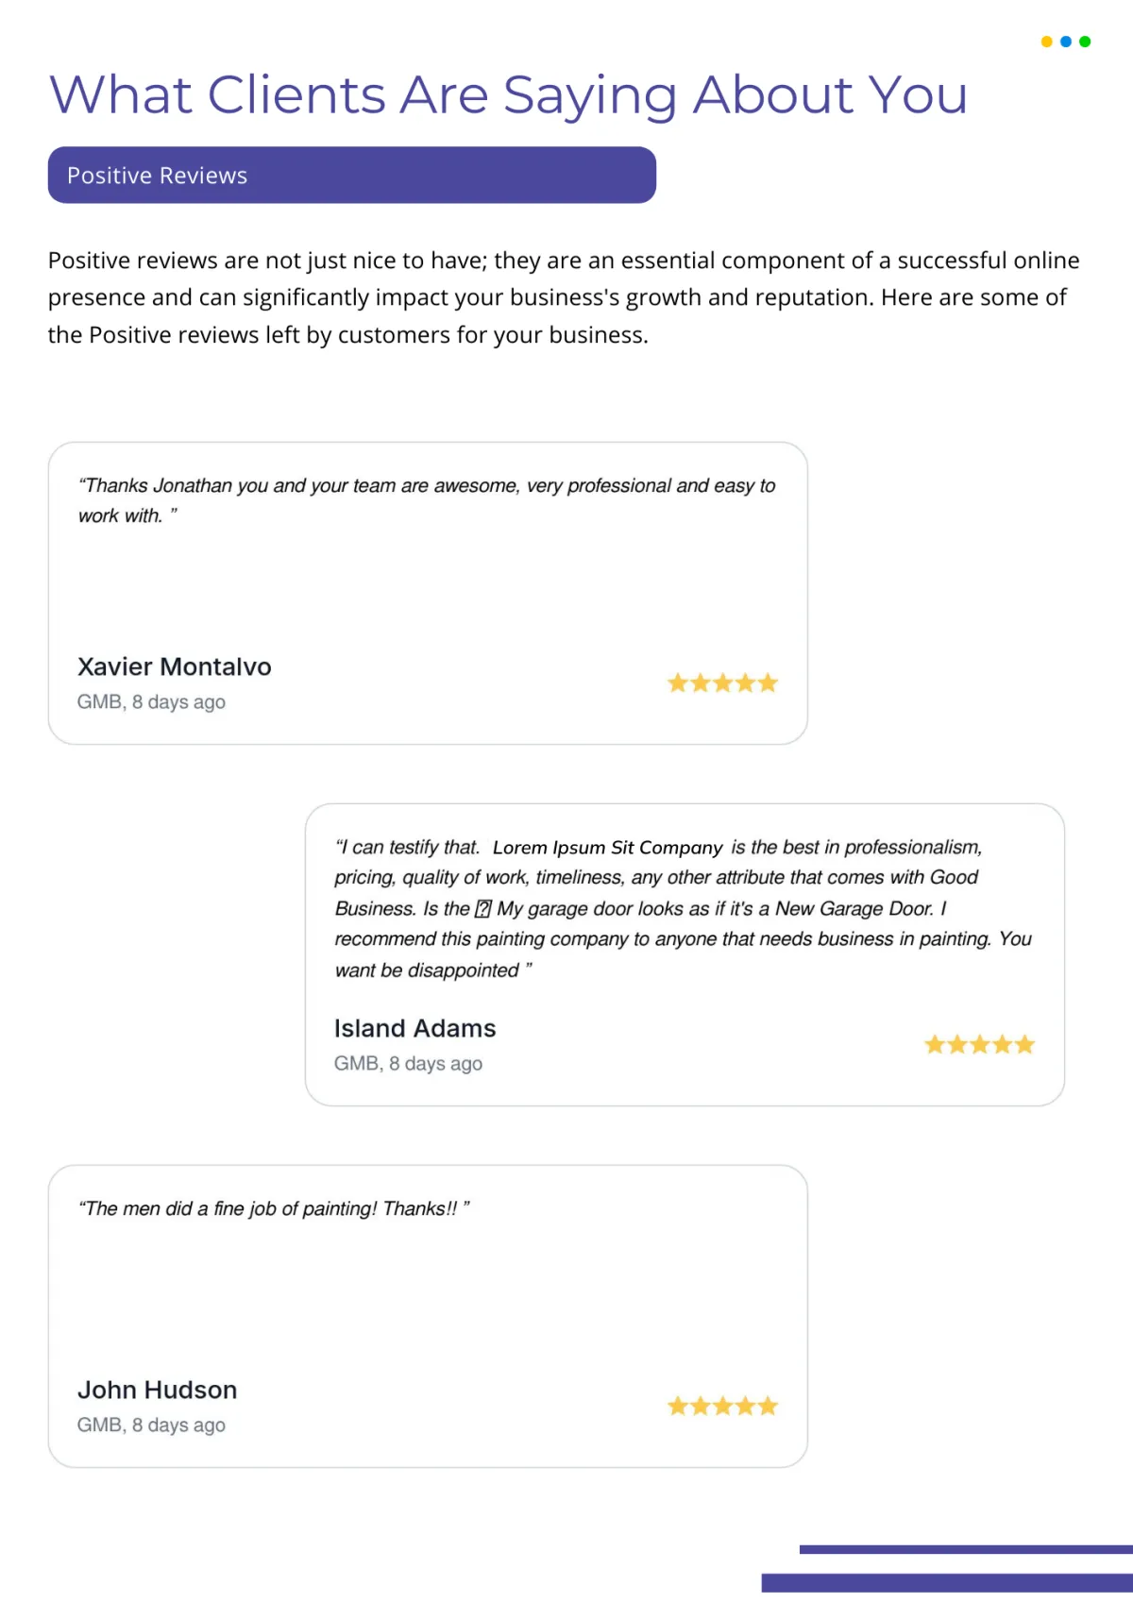Click the green dot in top corner
The height and width of the screenshot is (1602, 1133).
click(1085, 42)
